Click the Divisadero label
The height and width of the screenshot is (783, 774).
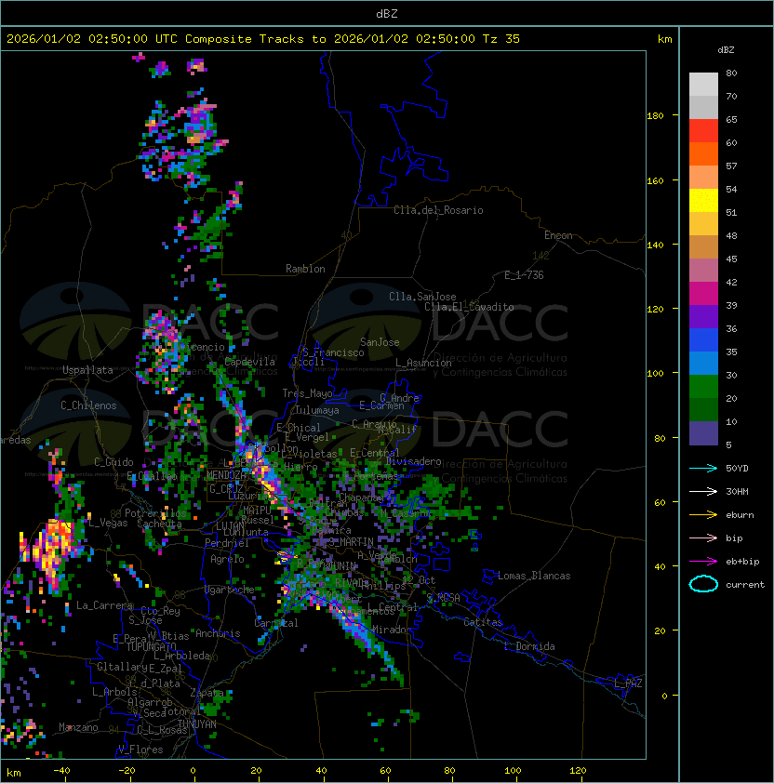413,461
